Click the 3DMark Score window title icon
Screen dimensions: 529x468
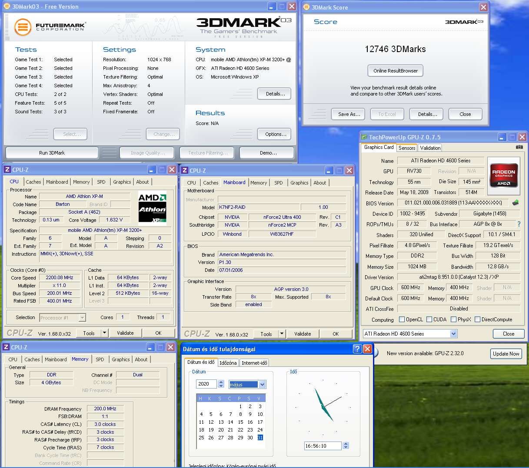tap(306, 7)
